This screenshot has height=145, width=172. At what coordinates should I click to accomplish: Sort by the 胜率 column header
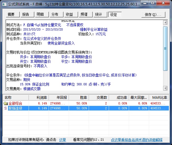point(79,97)
